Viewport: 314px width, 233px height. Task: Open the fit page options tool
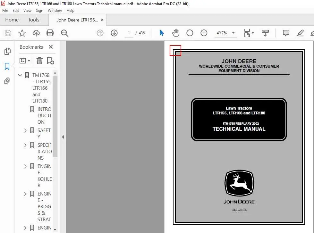(x=247, y=33)
